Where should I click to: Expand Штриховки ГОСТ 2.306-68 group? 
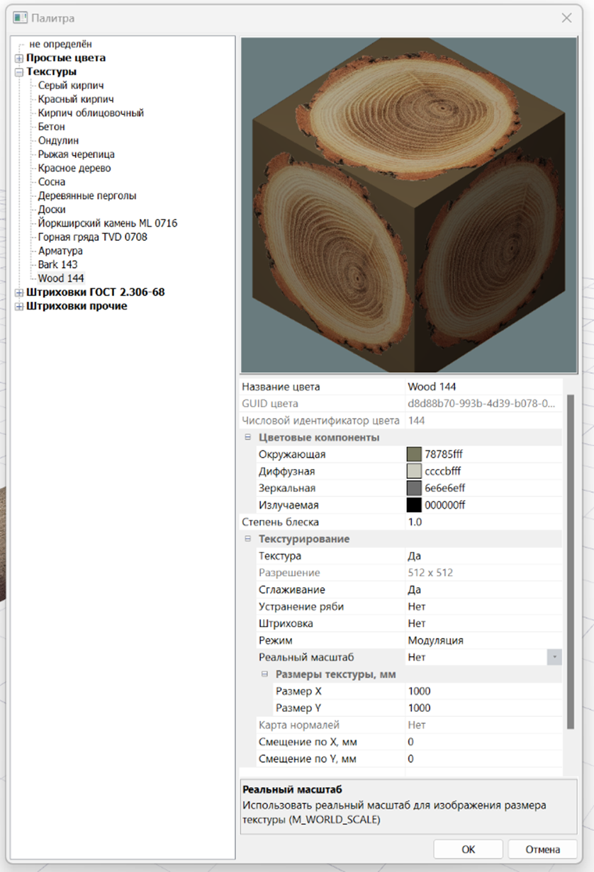coord(19,293)
